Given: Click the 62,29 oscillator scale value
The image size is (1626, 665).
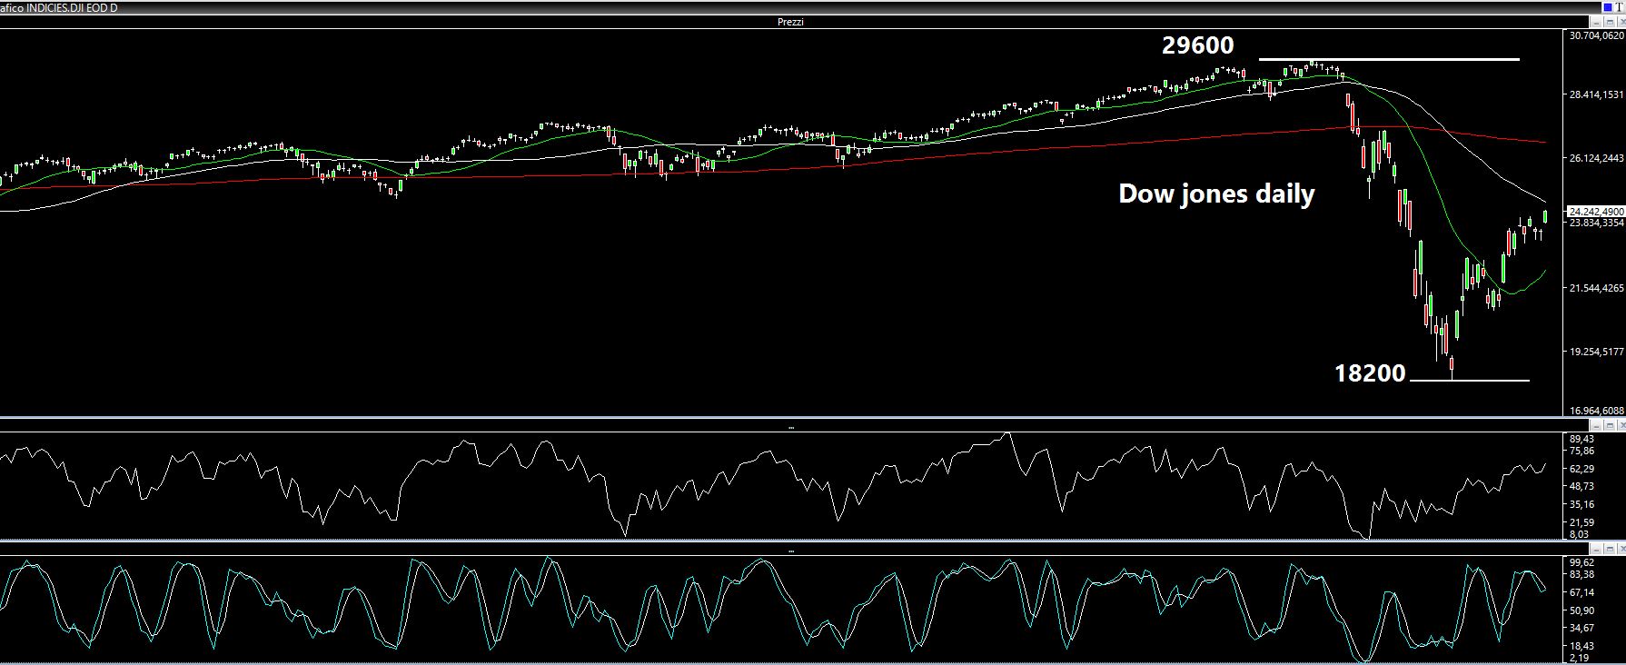Looking at the screenshot, I should (1581, 469).
